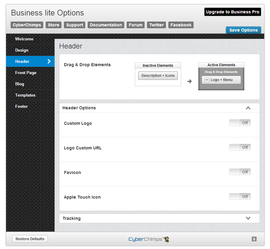270x249 pixels.
Task: Click the minus icon on Logo + Menu
Action: [x=207, y=80]
